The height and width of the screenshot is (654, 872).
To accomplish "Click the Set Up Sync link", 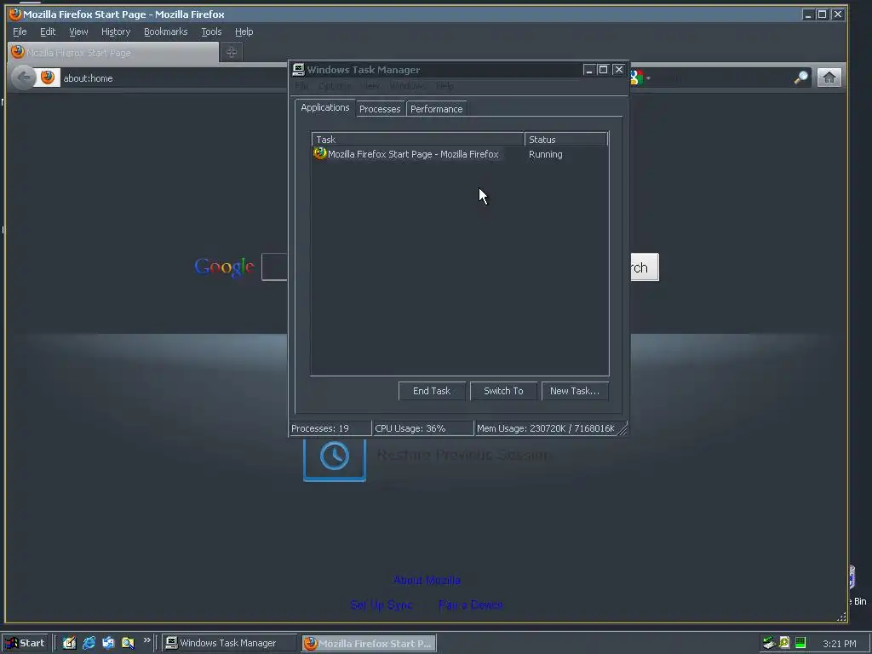I will coord(381,605).
